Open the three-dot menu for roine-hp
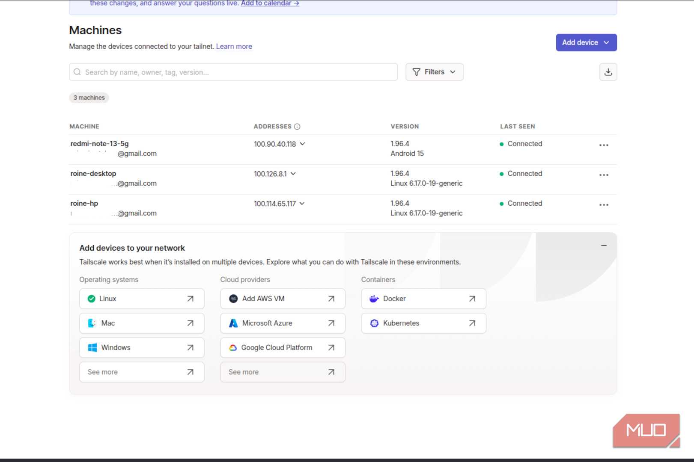The height and width of the screenshot is (462, 694). pyautogui.click(x=604, y=205)
